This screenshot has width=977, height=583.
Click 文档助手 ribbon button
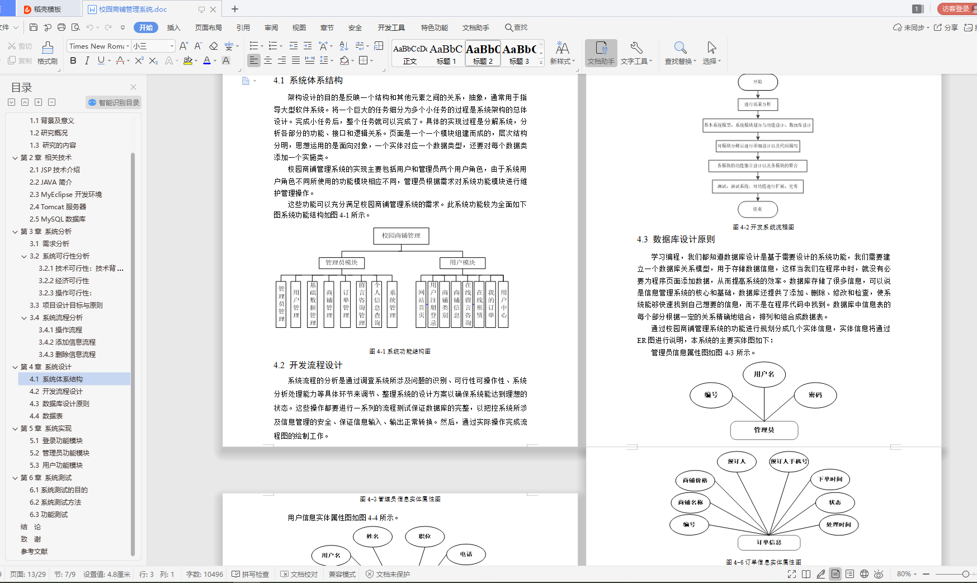point(601,53)
